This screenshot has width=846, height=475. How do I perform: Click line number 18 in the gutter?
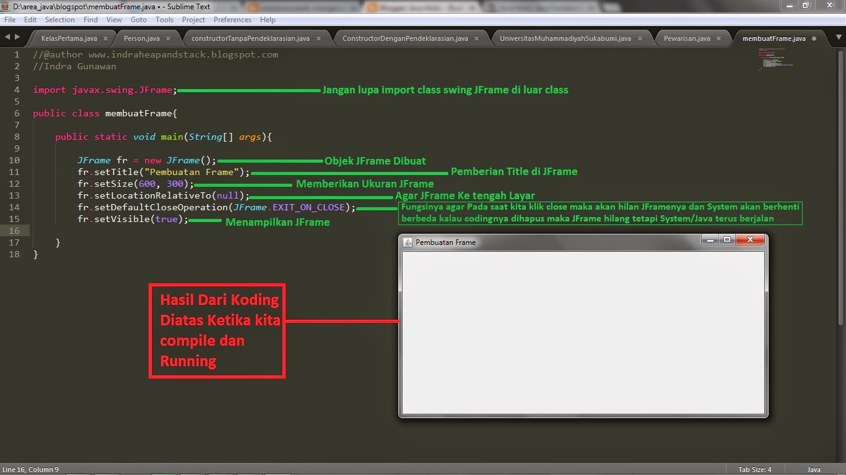(15, 254)
